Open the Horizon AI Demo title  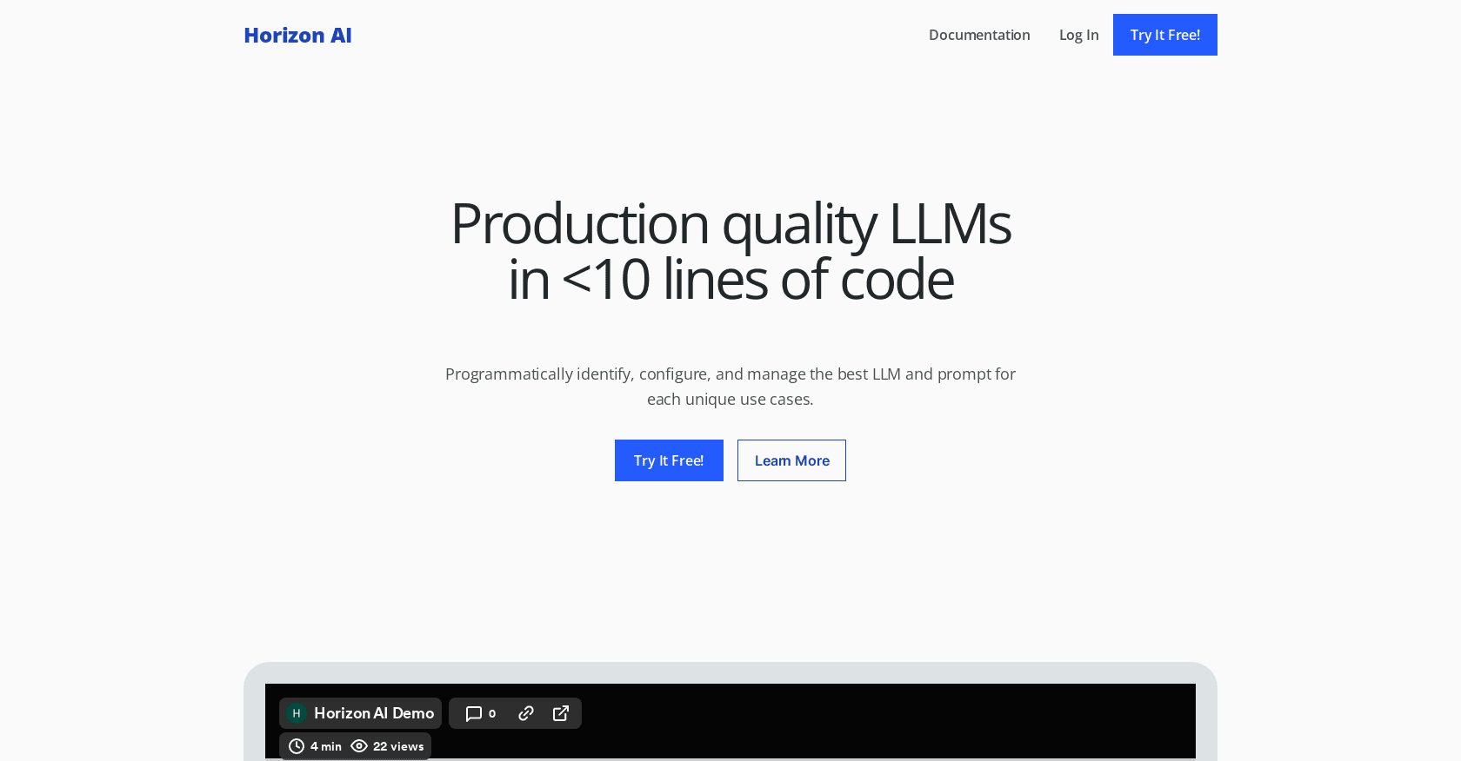pos(374,713)
